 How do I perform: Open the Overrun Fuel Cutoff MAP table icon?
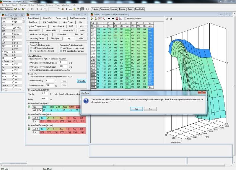click(29, 106)
